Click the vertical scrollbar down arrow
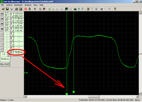 [140, 94]
